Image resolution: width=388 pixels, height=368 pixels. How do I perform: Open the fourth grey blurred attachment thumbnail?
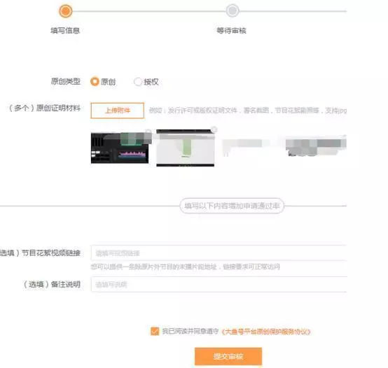coord(316,148)
